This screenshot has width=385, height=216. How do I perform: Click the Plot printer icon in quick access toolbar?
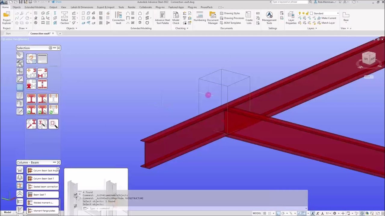click(30, 2)
